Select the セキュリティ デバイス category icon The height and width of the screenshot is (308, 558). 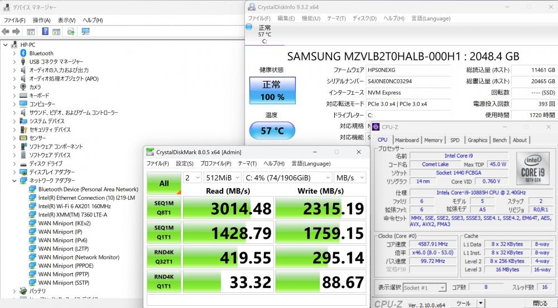tap(23, 129)
